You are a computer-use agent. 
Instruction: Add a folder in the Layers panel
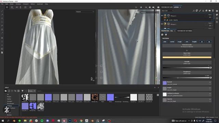210,11
